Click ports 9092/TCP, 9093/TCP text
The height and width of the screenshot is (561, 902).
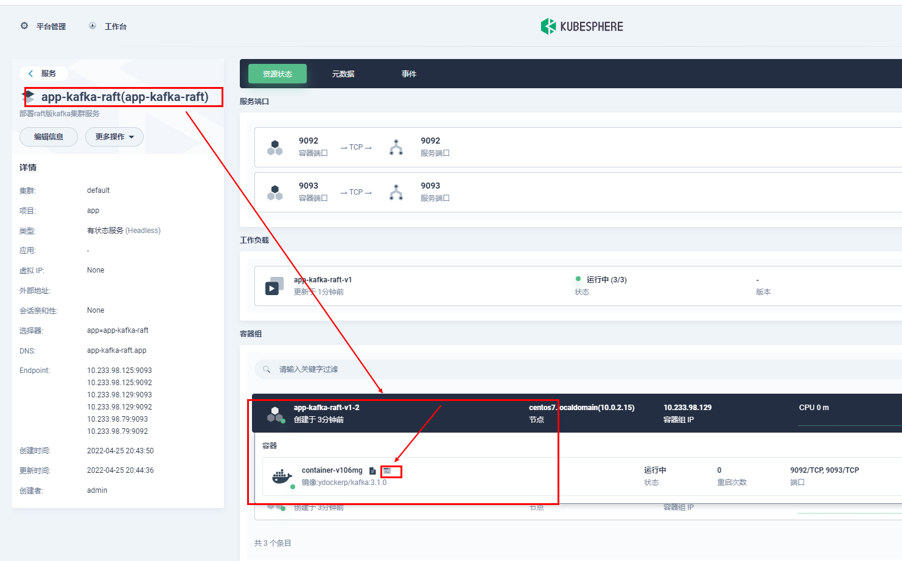[825, 470]
